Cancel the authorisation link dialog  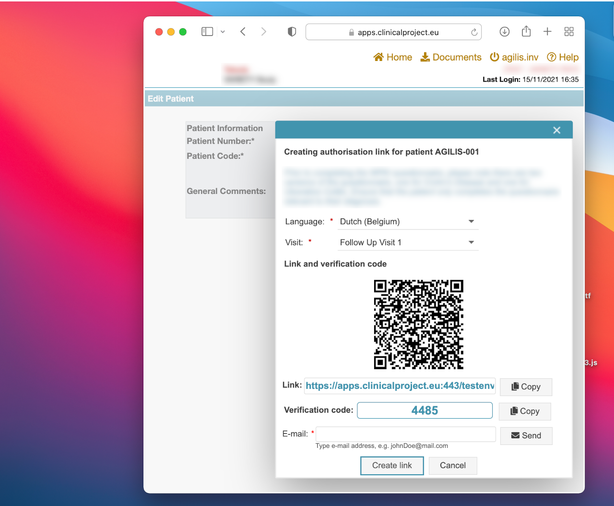coord(453,466)
